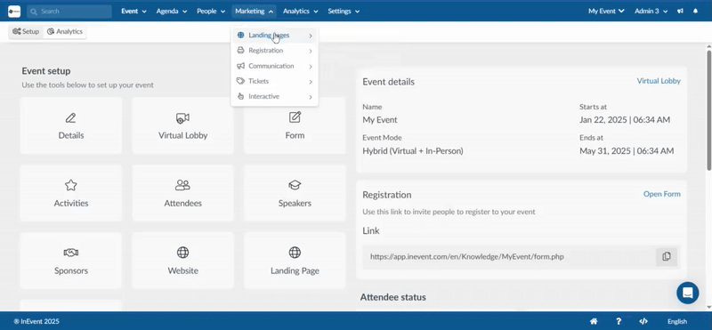Open the Speakers graduation cap card
The height and width of the screenshot is (330, 712).
(295, 193)
